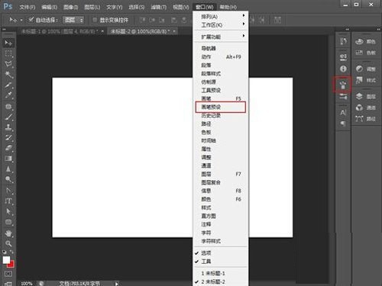
Task: Open the 滤镜(T) menu
Action: pyautogui.click(x=159, y=7)
